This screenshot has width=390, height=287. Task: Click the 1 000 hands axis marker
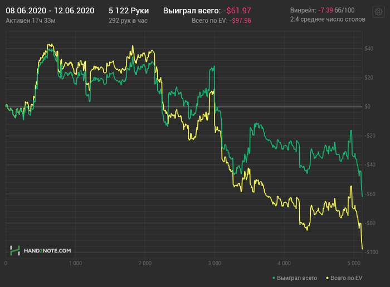click(x=75, y=263)
